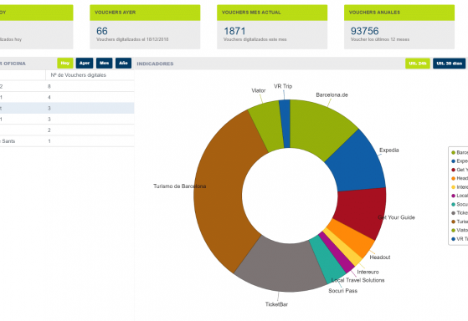The image size is (468, 321).
Task: Click the teal Socuri legend marker
Action: pyautogui.click(x=453, y=205)
